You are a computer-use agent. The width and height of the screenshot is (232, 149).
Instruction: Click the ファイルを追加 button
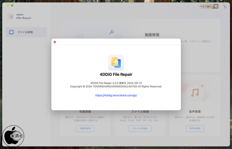[x=140, y=128]
